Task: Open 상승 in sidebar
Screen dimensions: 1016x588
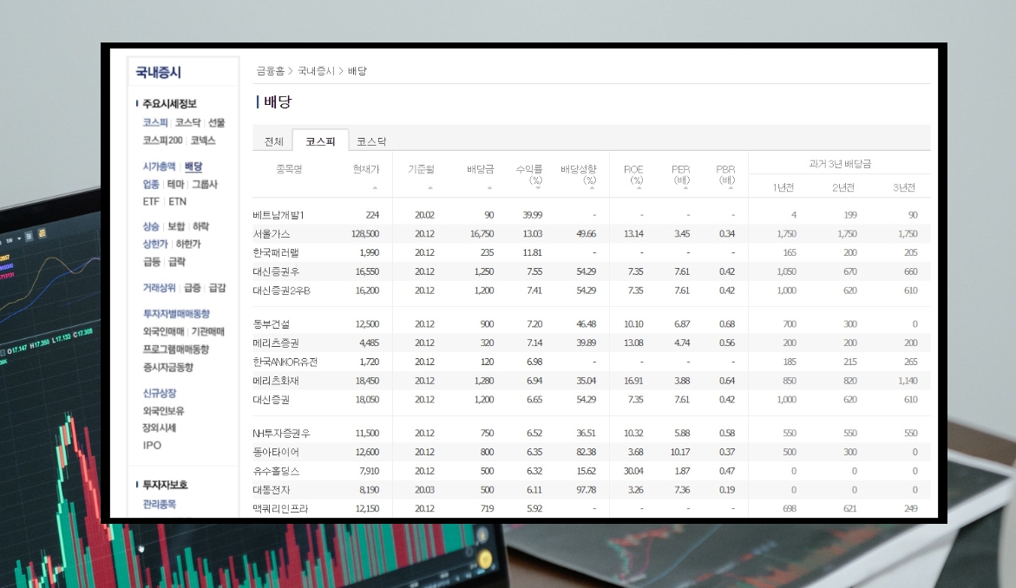Action: coord(151,226)
